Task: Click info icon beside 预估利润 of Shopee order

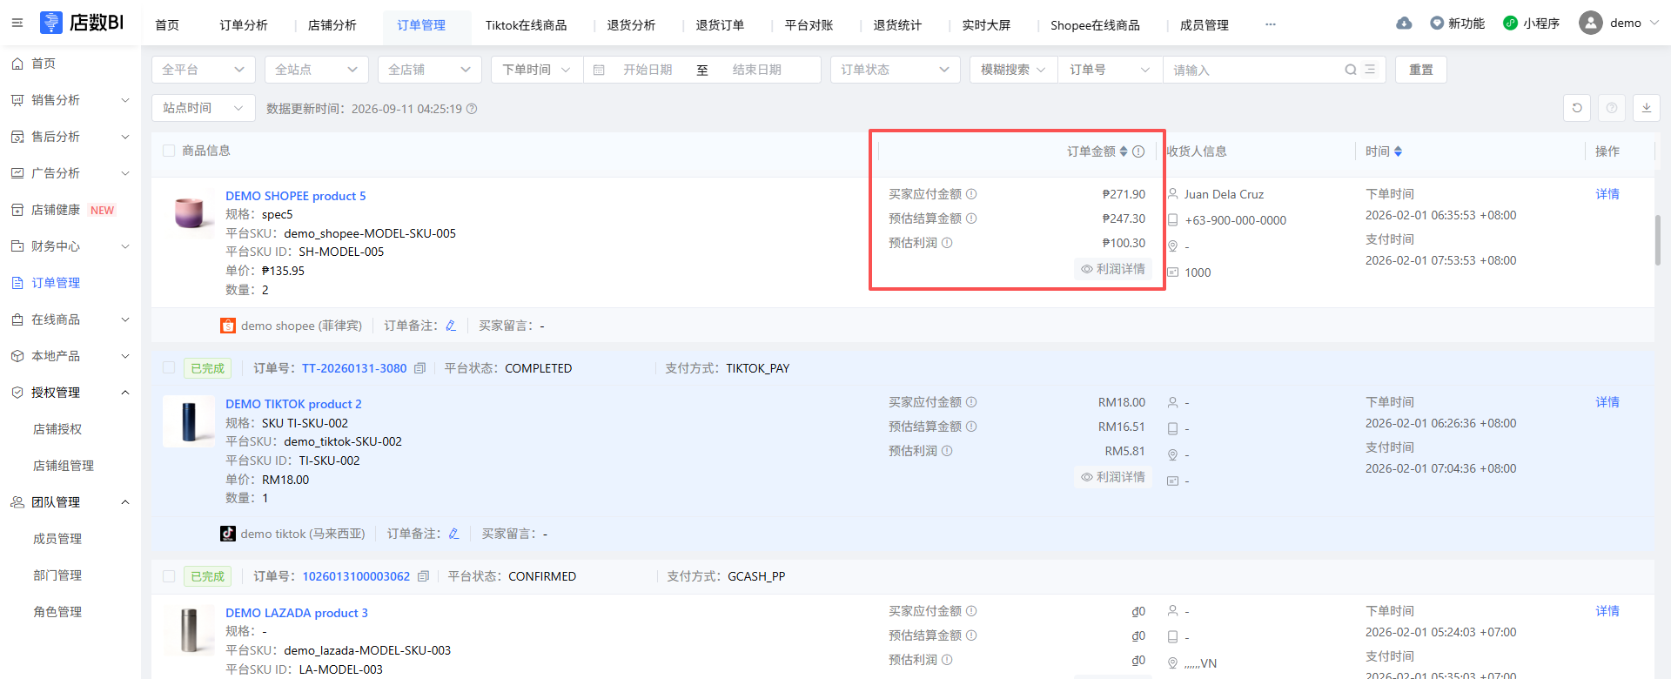Action: 947,243
